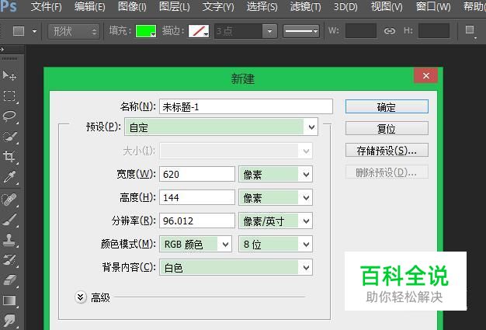Click the 名称 name field
The image size is (486, 330).
point(246,107)
